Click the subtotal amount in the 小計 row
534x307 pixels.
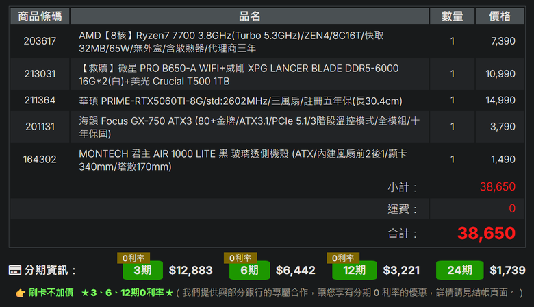click(x=498, y=186)
